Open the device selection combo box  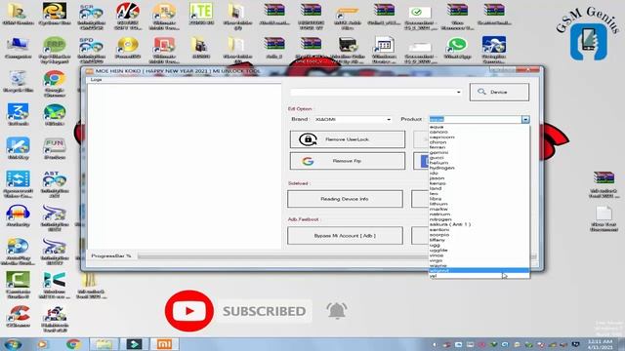coord(376,92)
